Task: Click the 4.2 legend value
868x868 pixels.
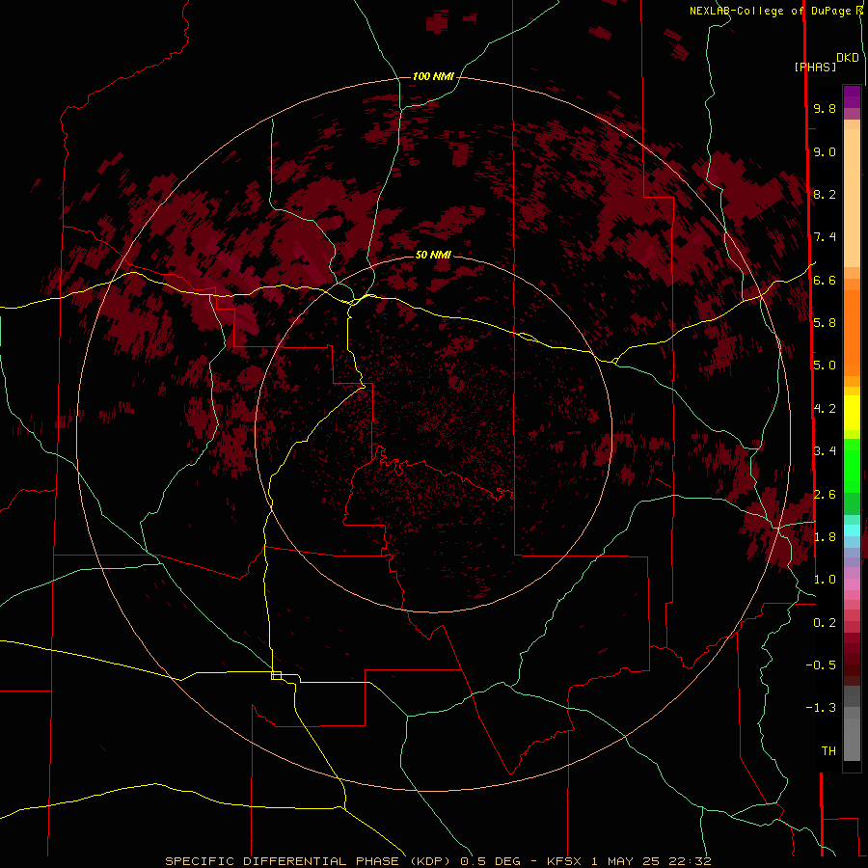Action: [825, 409]
